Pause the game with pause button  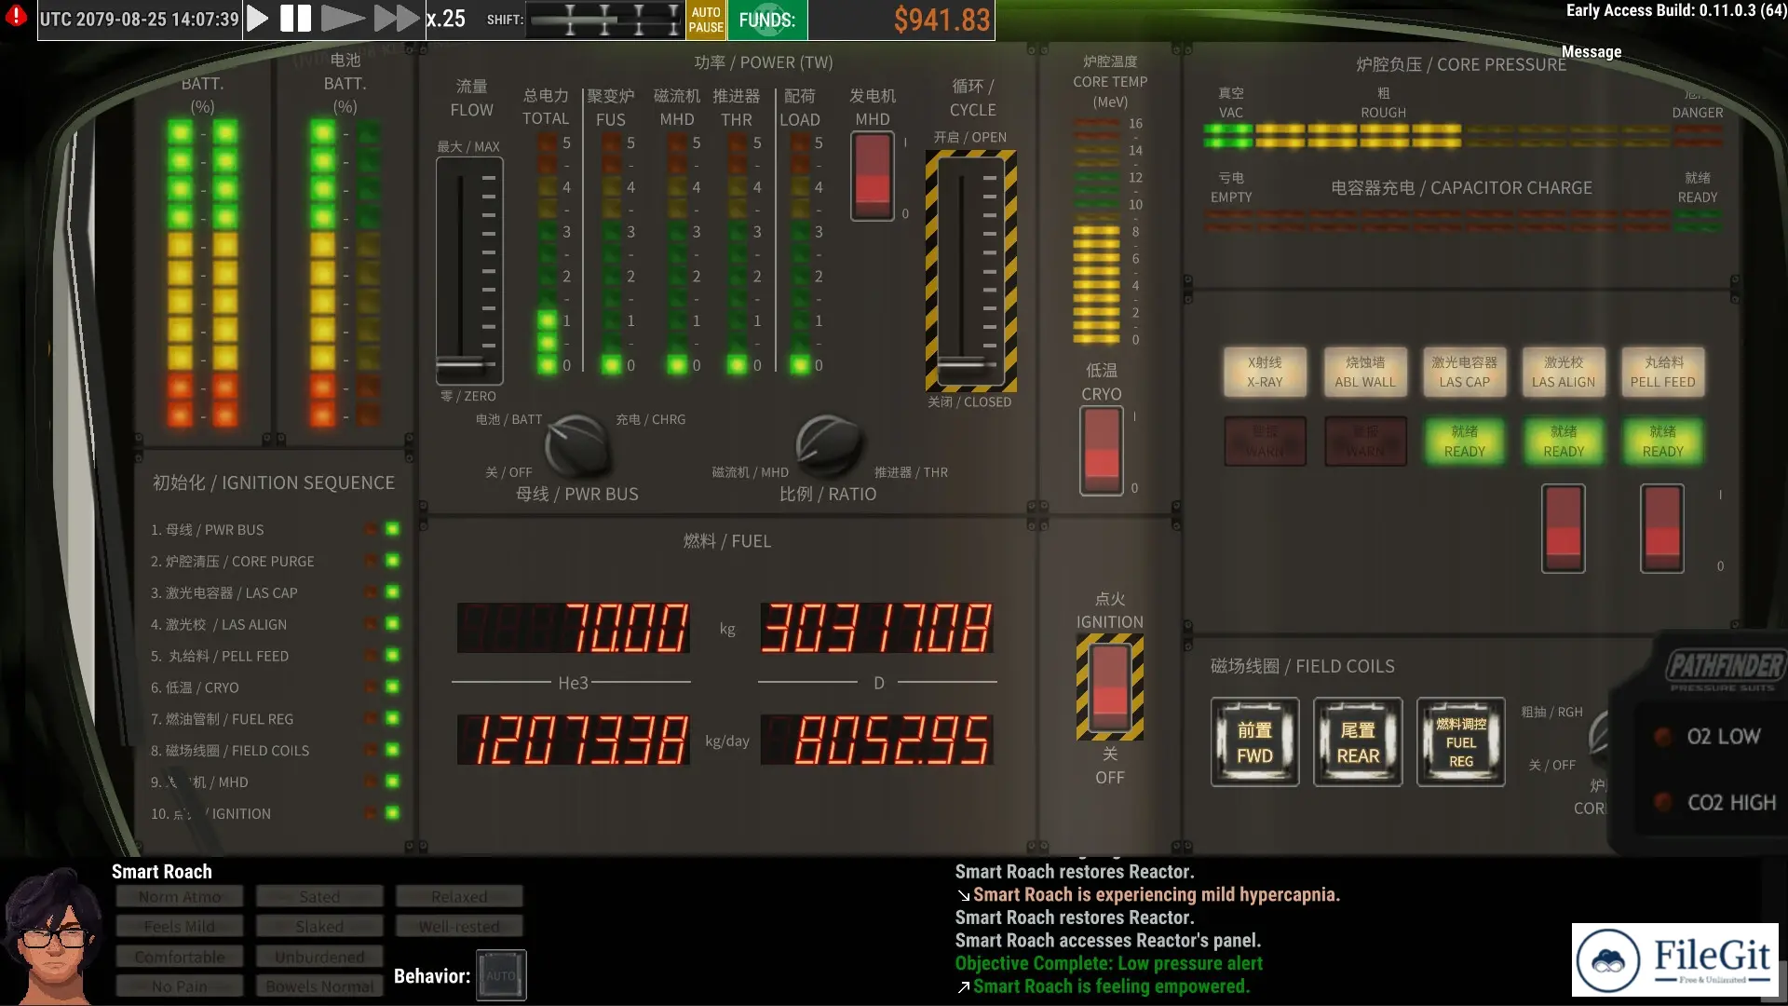(x=295, y=19)
